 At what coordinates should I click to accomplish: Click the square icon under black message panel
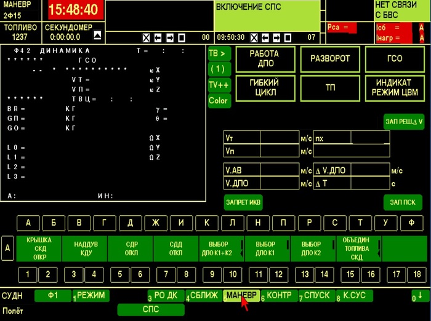182,37
